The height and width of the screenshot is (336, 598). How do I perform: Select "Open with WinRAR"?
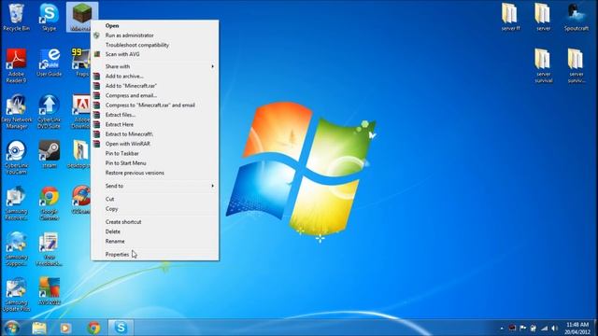point(155,144)
